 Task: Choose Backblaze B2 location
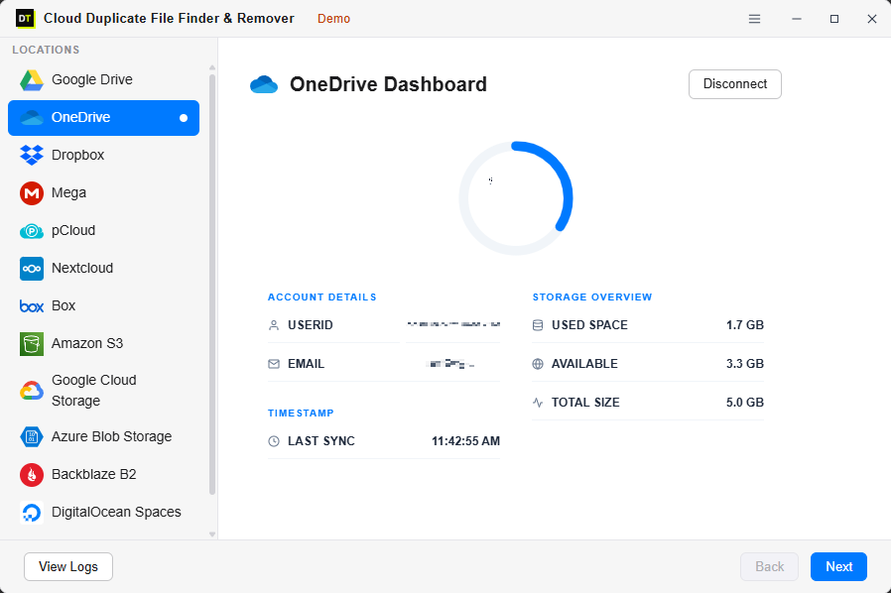pos(103,475)
